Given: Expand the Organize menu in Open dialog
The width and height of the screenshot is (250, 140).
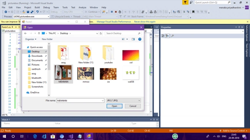Looking at the screenshot, I should 31,39.
